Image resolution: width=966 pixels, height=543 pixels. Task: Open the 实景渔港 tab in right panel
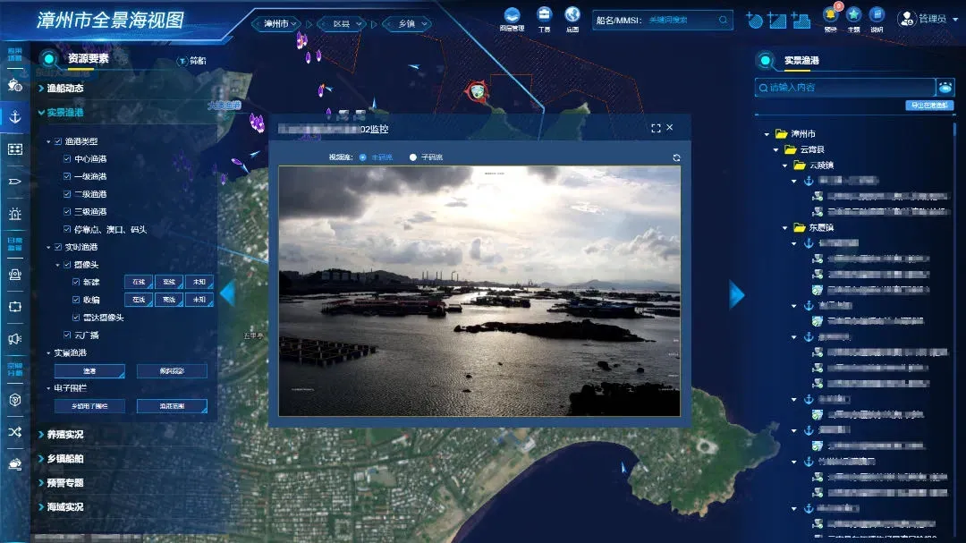point(801,61)
